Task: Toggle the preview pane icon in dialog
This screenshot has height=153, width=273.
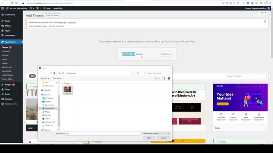Action: click(163, 78)
